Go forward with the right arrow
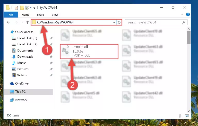 point(16,22)
